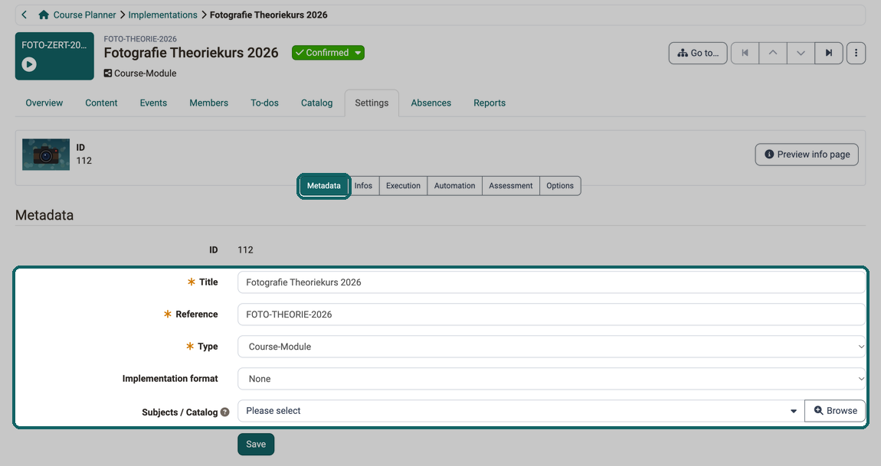Select the Infos segment
This screenshot has height=466, width=881.
(x=364, y=186)
